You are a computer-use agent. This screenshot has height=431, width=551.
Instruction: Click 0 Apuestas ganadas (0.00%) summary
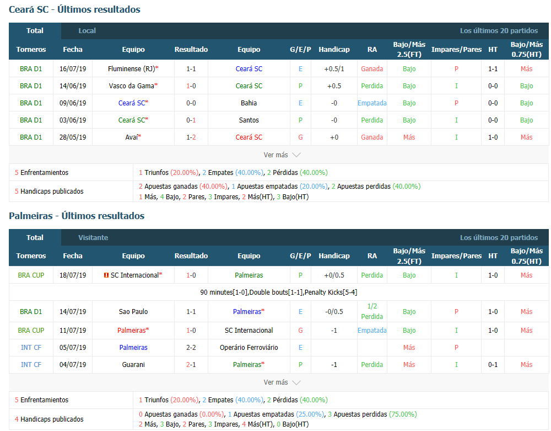[x=181, y=414]
